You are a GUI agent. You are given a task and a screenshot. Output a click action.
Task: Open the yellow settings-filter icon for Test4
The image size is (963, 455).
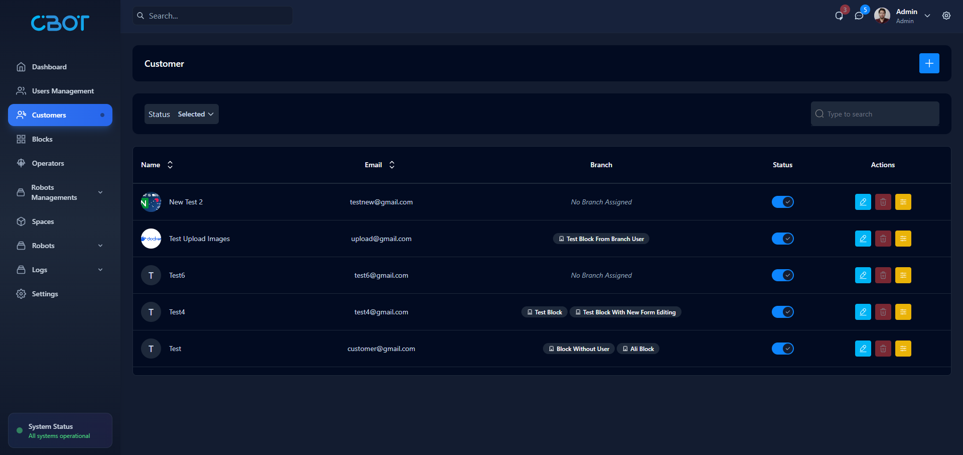(903, 312)
